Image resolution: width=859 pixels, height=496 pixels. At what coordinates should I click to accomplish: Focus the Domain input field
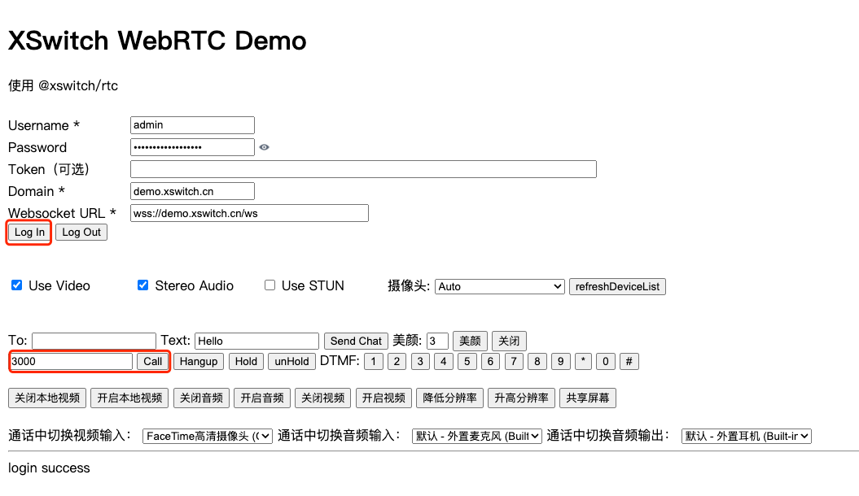coord(192,191)
